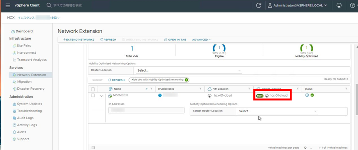
Task: Open Transport Analytics page
Action: (30, 60)
